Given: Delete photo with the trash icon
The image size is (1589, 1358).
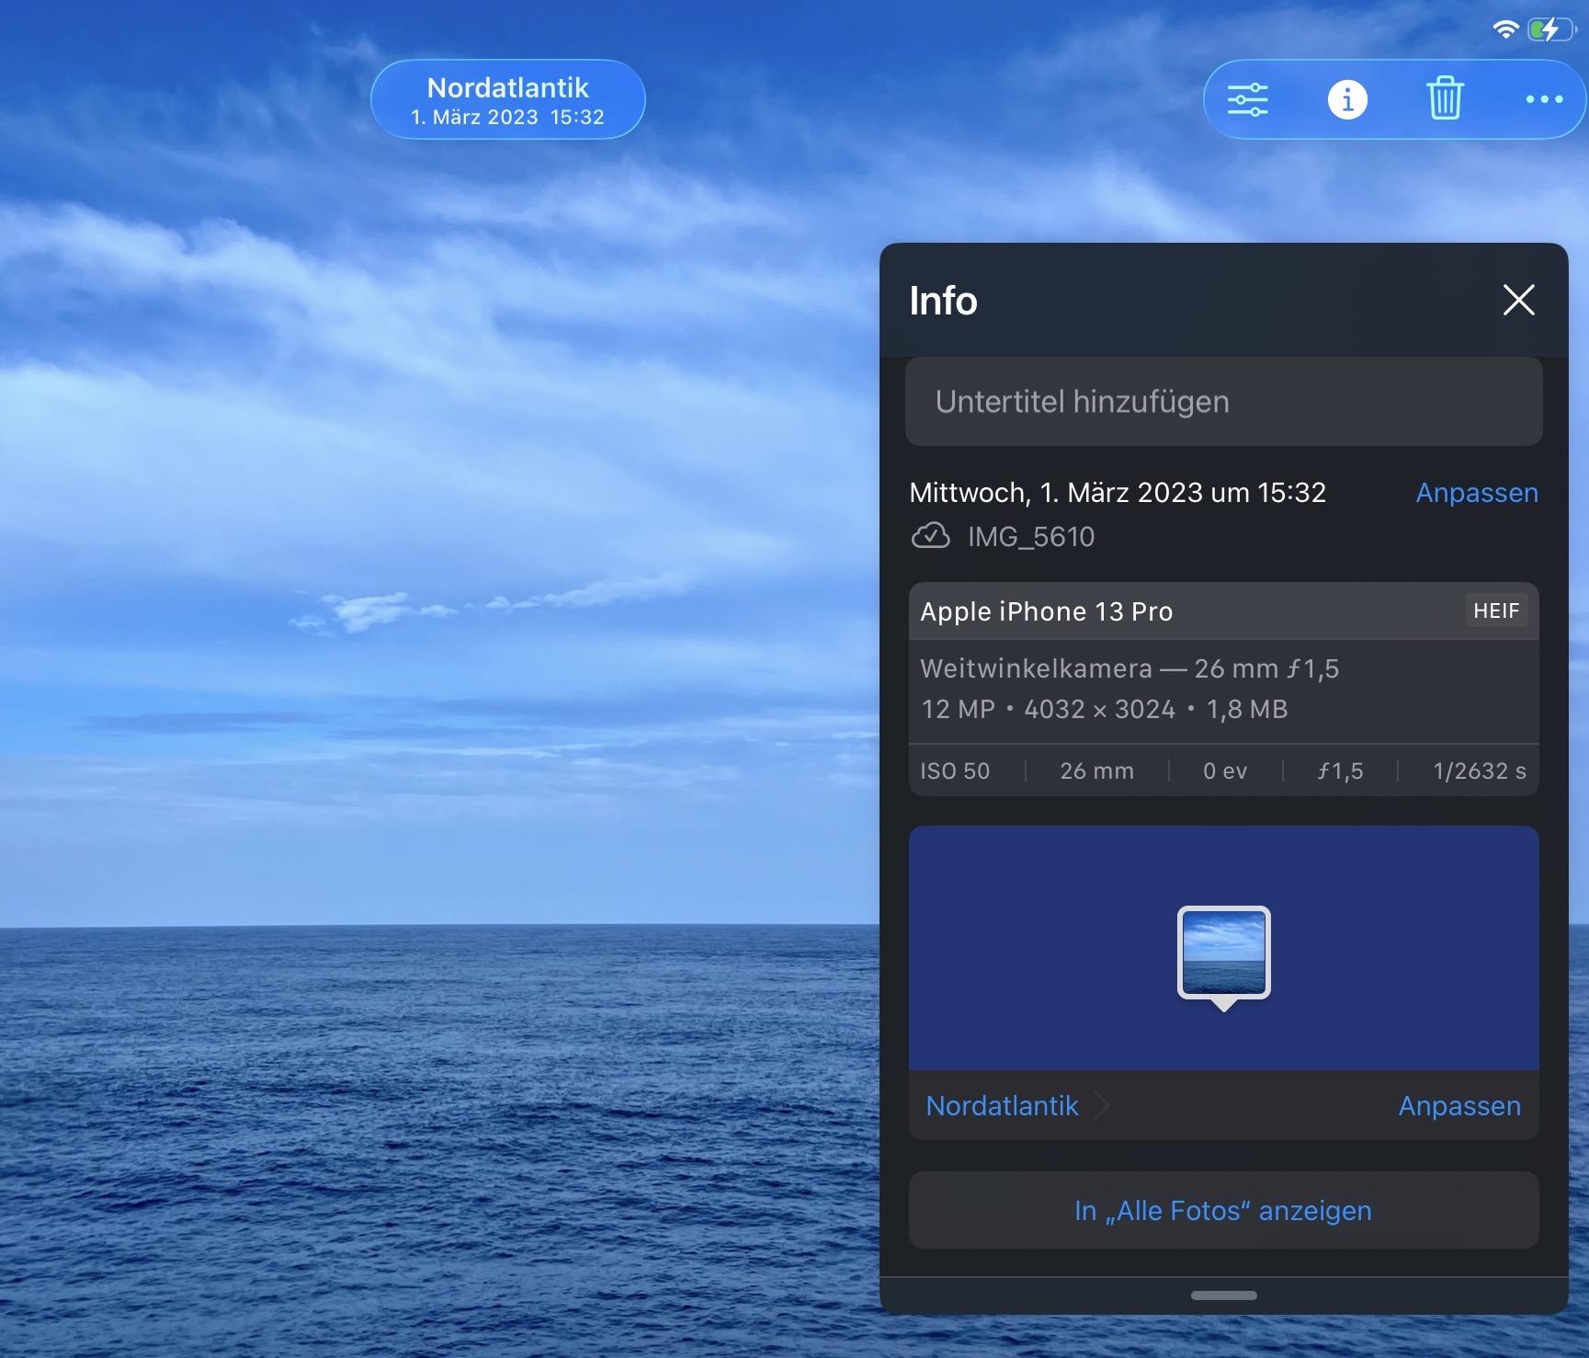Looking at the screenshot, I should [x=1445, y=99].
